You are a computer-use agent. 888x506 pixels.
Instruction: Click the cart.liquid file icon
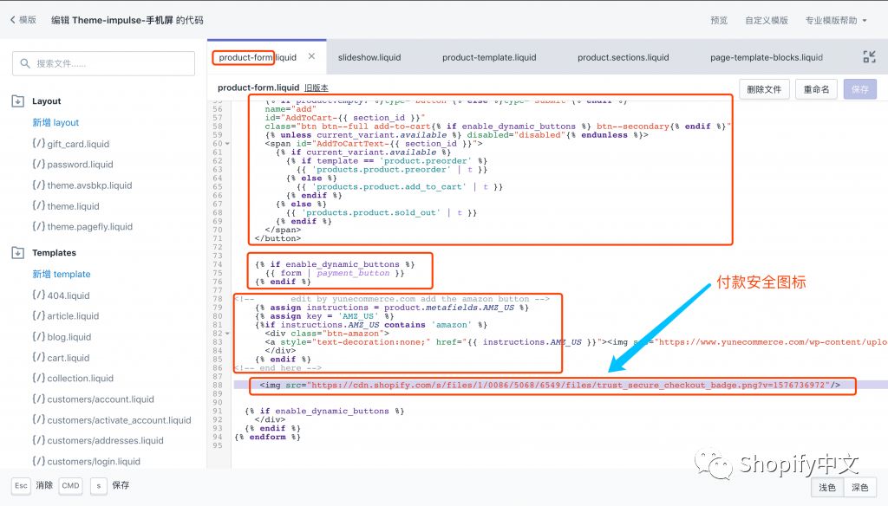click(38, 357)
